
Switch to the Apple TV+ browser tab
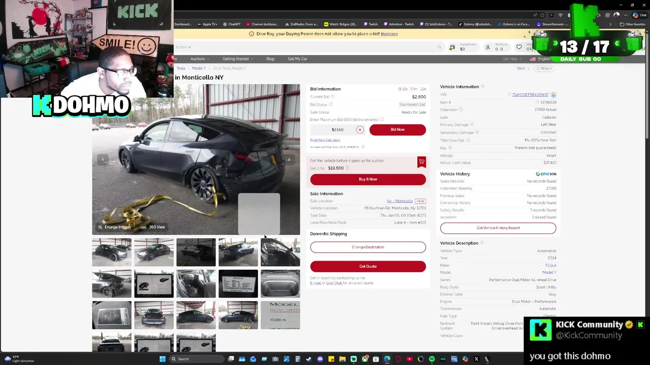tap(207, 24)
